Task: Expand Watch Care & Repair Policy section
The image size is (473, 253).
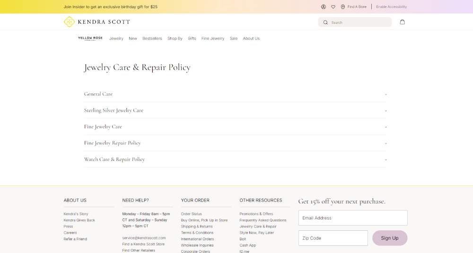Action: [235, 159]
